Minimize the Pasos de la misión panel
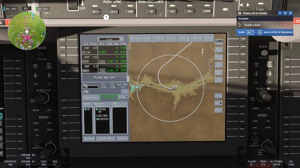Image resolution: width=300 pixels, height=168 pixels. coord(280,13)
